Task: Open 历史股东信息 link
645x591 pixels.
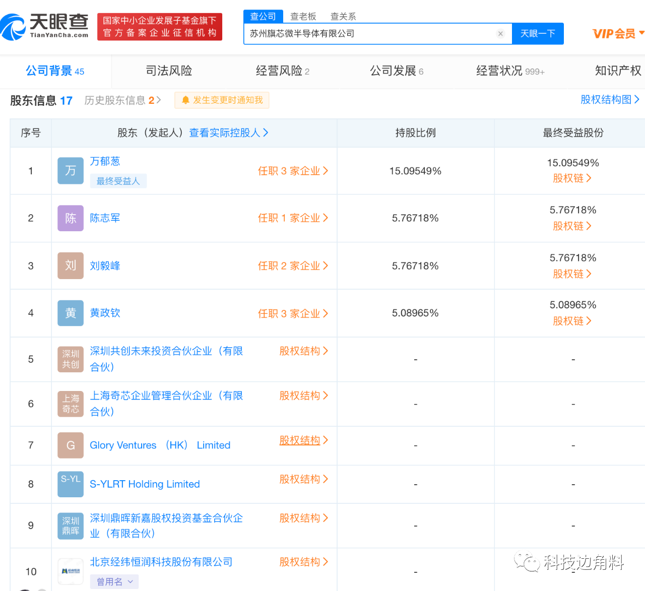Action: coord(122,100)
